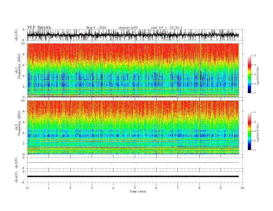Click the ch.3(V) flat signal line
The height and width of the screenshot is (211, 273).
tap(133, 163)
